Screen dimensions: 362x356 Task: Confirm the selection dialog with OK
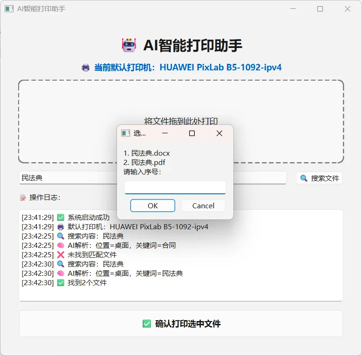[153, 205]
